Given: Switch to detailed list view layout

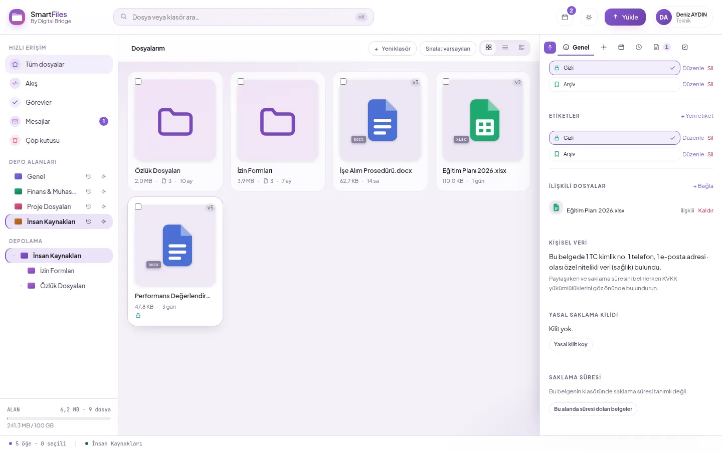Looking at the screenshot, I should 521,48.
